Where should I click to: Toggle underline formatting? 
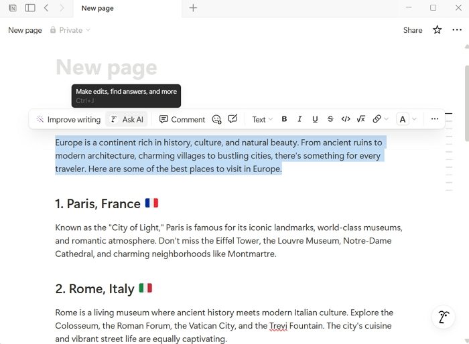tap(315, 120)
